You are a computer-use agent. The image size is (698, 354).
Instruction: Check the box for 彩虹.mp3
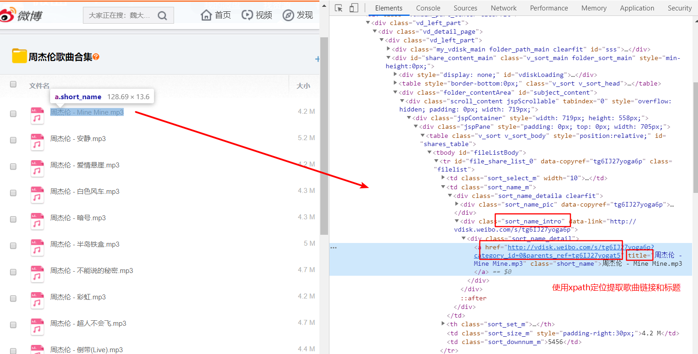[x=13, y=298]
